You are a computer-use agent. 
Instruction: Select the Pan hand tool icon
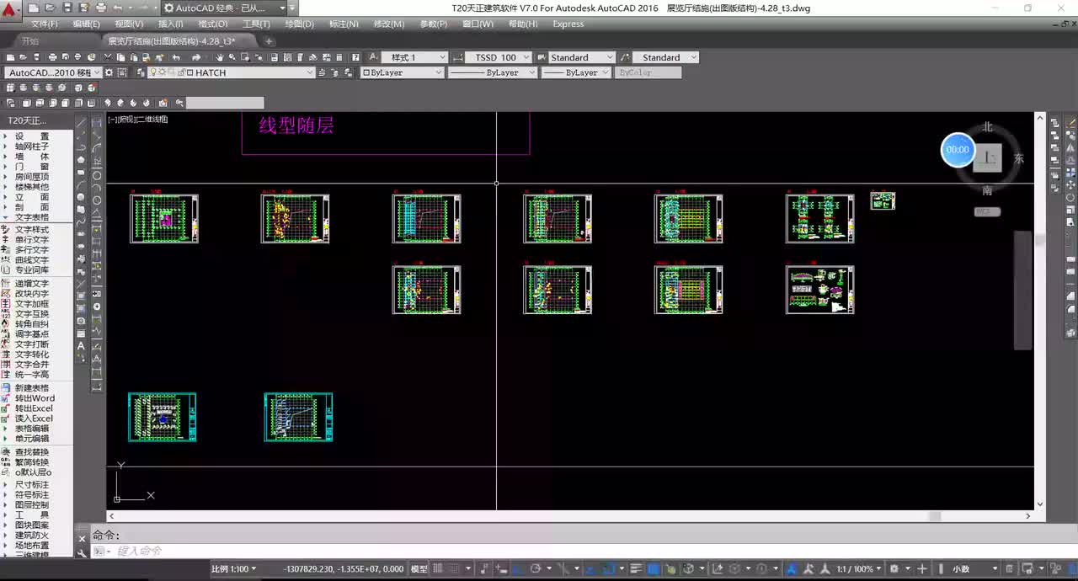pyautogui.click(x=219, y=57)
